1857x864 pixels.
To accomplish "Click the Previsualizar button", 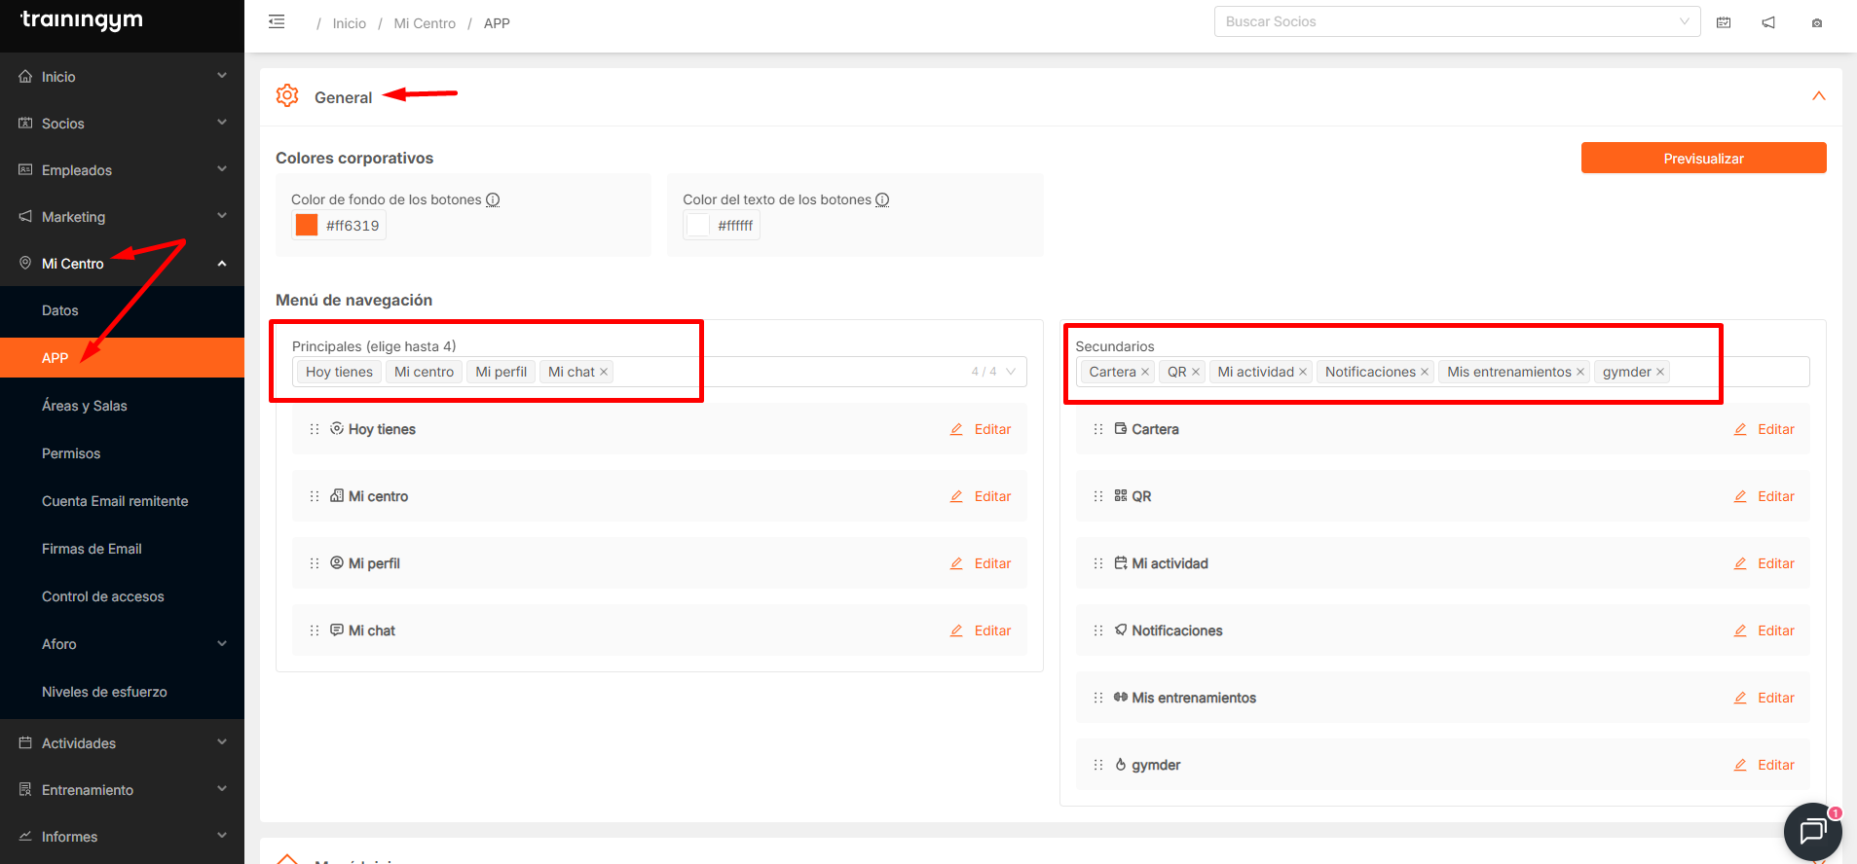I will [x=1703, y=159].
